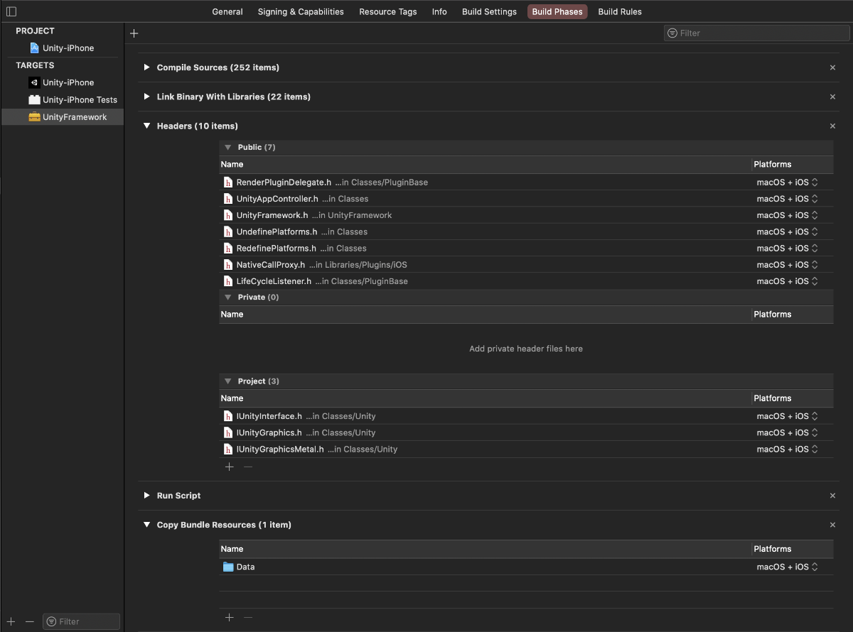
Task: Collapse the Private headers group
Action: (228, 297)
